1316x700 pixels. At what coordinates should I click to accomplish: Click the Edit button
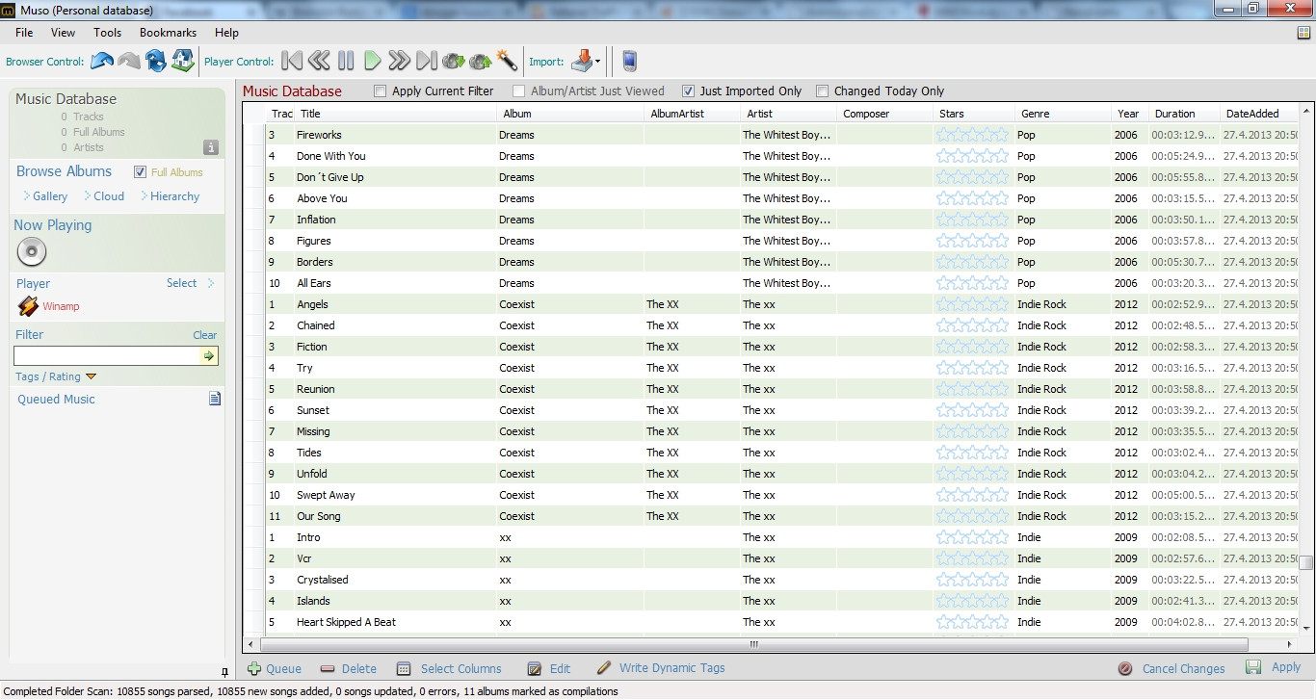(549, 668)
